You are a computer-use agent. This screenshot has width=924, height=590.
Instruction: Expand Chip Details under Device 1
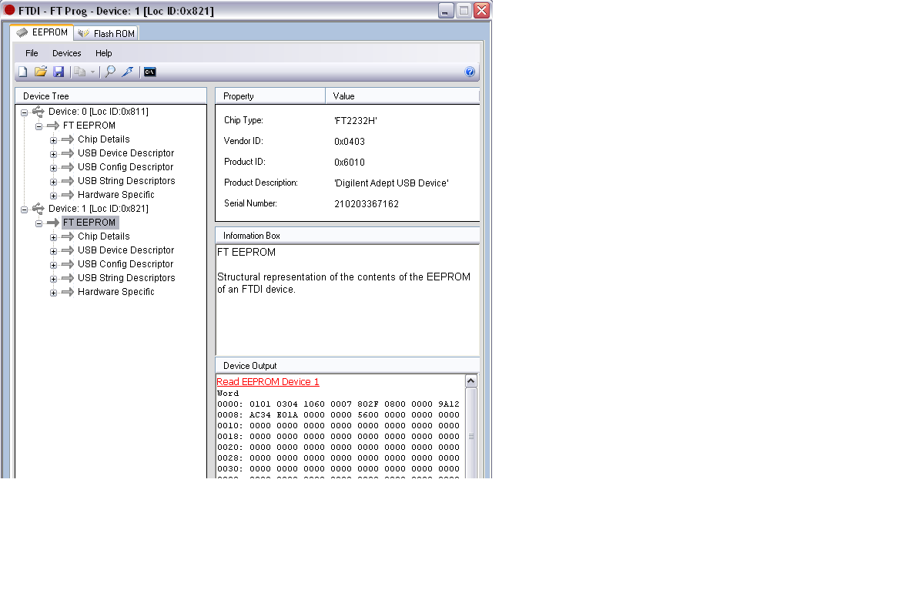point(54,237)
